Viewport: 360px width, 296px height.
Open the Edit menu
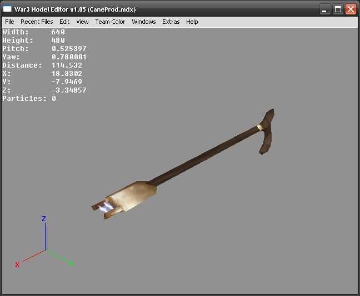[x=64, y=22]
